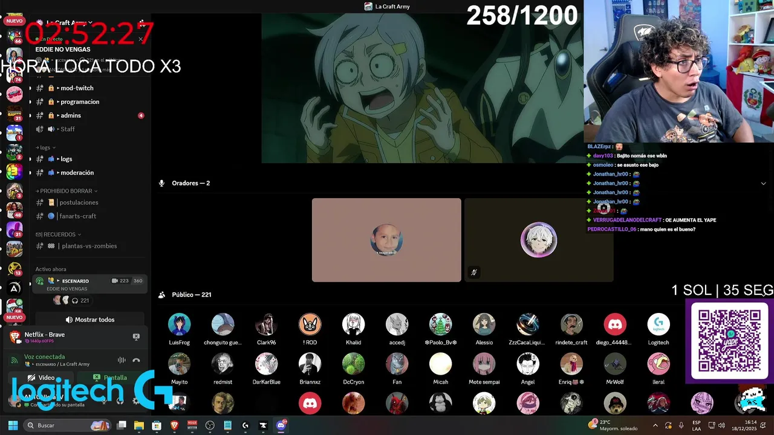The width and height of the screenshot is (774, 435).
Task: Open the postulaciones channel
Action: point(88,202)
